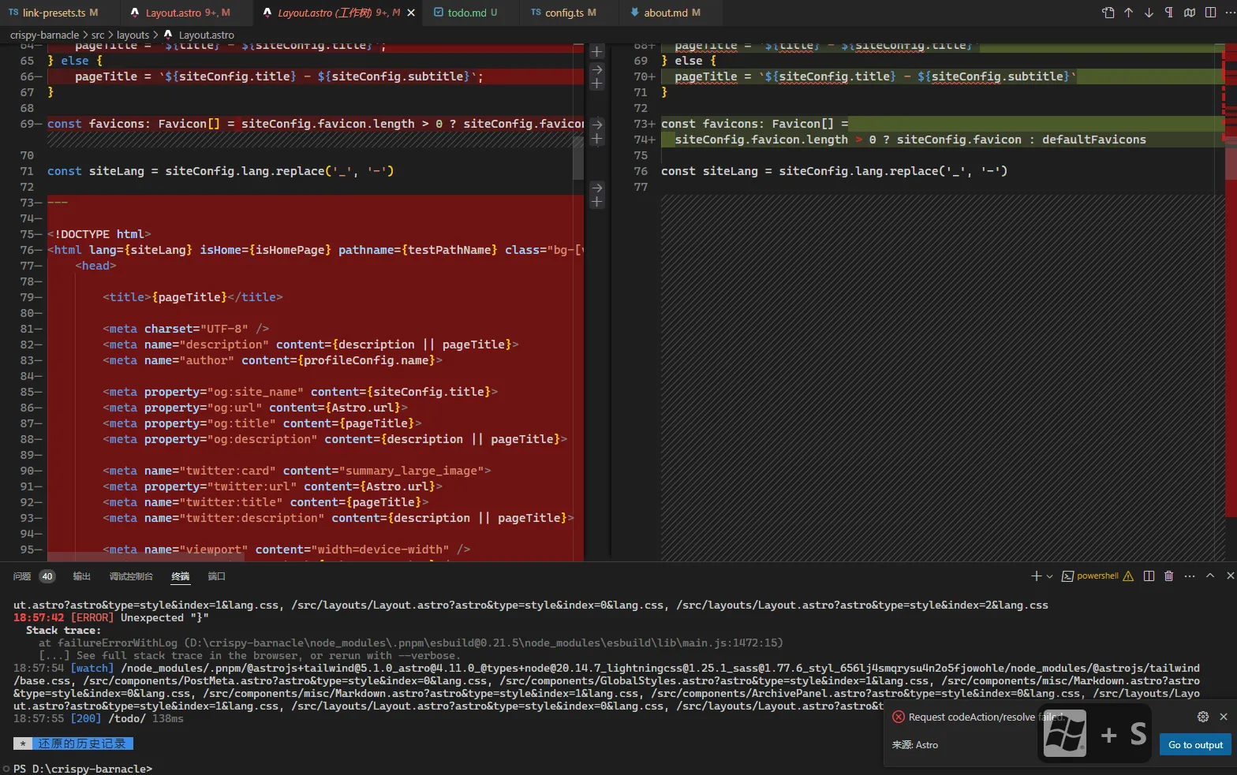Go to next change with down arrow
Screen dimensions: 1237x775
tap(1149, 13)
